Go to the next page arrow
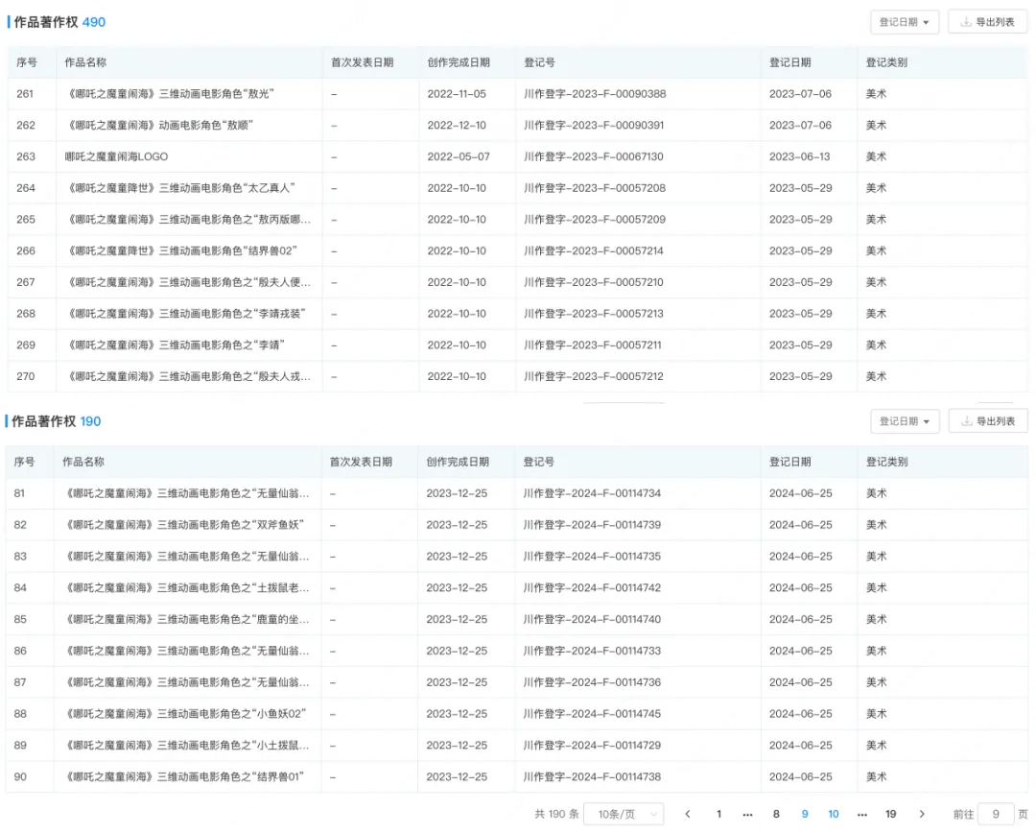This screenshot has width=1036, height=833. click(922, 814)
